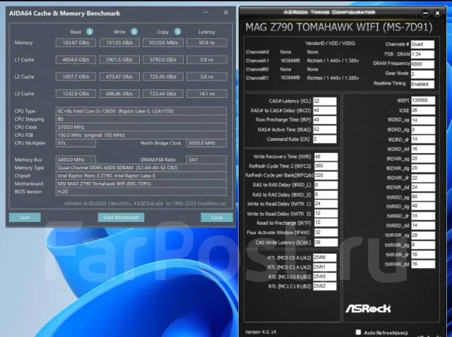Viewport: 452px width, 337px height.
Task: Click the CPU Clock 5700.0 MHz field
Action: [x=141, y=127]
